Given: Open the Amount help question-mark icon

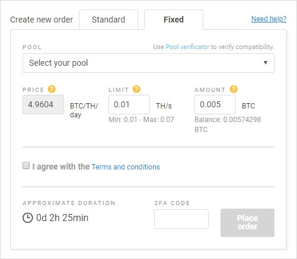Looking at the screenshot, I should pos(234,89).
